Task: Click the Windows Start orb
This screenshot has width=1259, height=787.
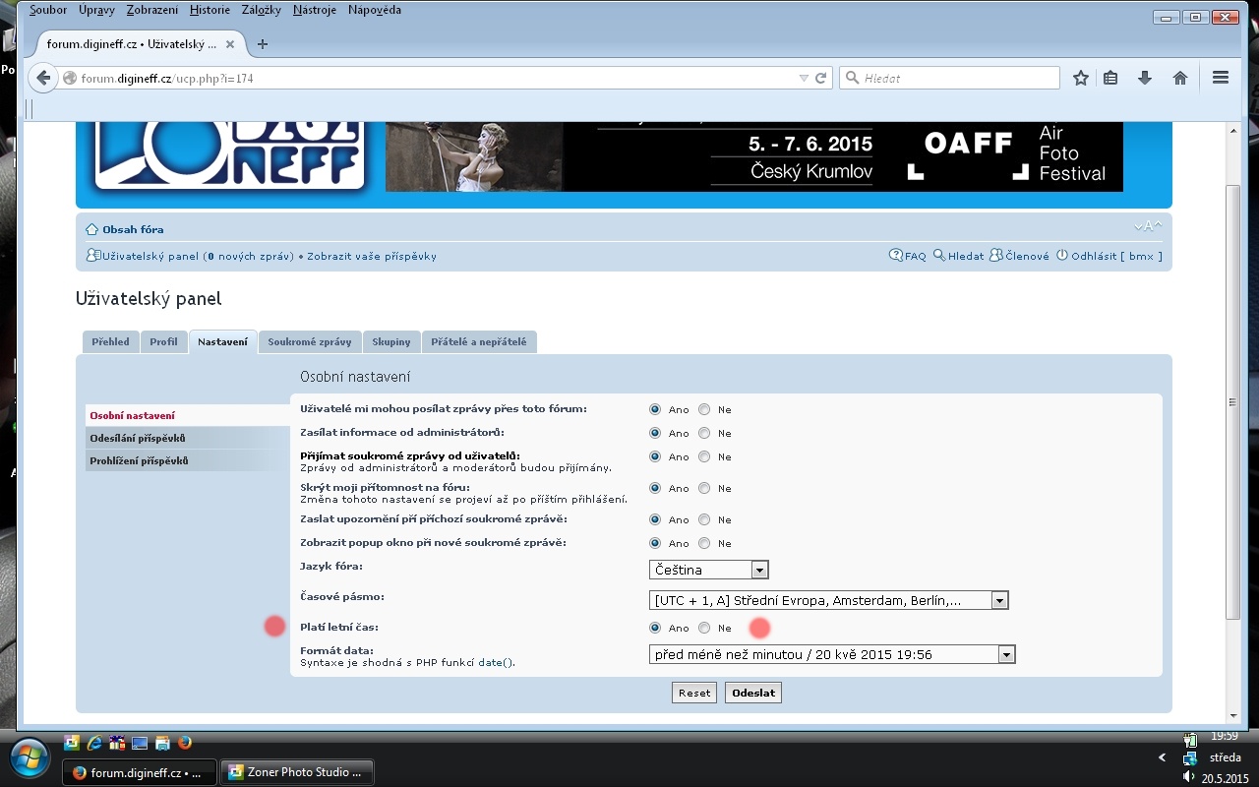Action: [x=30, y=757]
